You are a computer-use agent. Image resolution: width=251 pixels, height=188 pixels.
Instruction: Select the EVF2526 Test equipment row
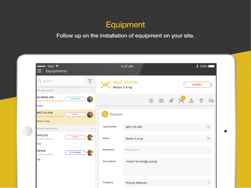(66, 140)
